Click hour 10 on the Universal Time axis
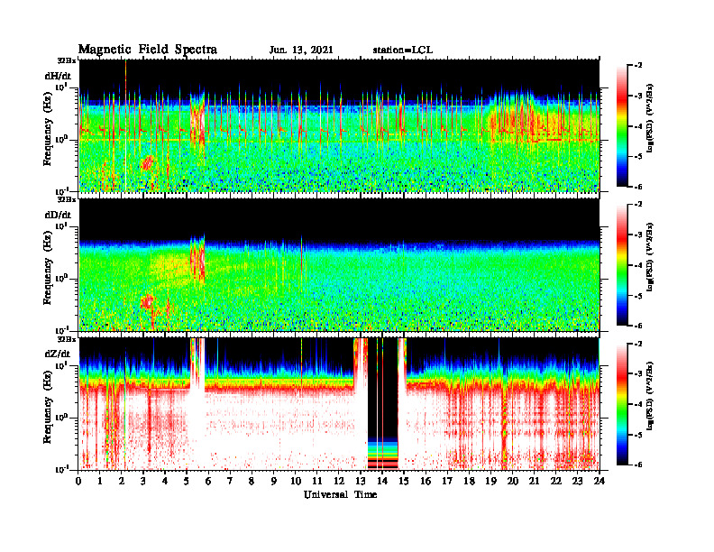The width and height of the screenshot is (714, 552). click(x=296, y=482)
